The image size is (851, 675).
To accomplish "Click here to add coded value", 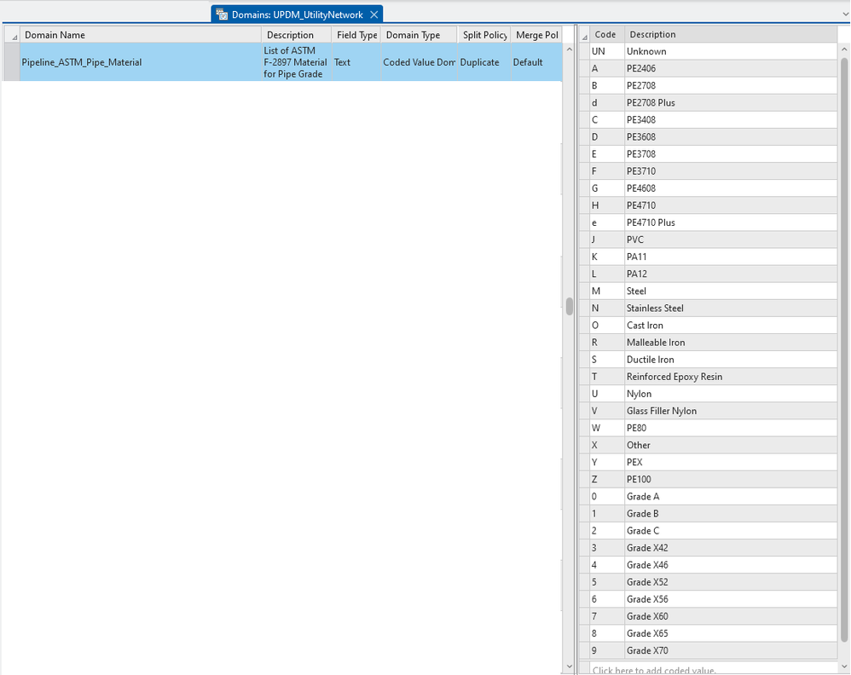I will (714, 670).
